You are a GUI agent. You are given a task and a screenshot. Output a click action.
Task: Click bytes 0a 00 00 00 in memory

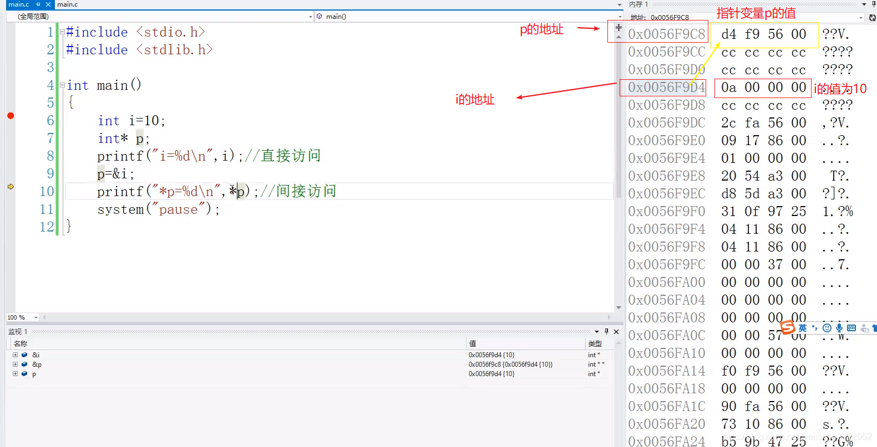coord(763,88)
